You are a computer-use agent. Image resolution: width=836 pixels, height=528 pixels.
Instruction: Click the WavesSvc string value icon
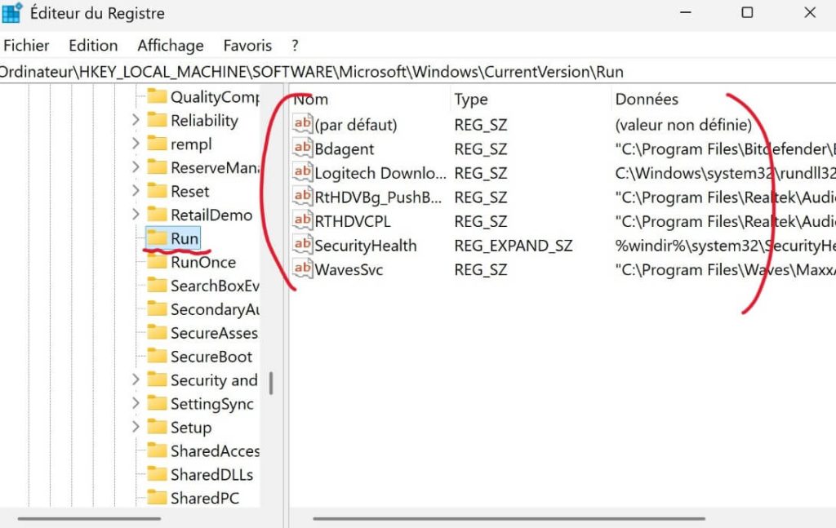pos(303,268)
